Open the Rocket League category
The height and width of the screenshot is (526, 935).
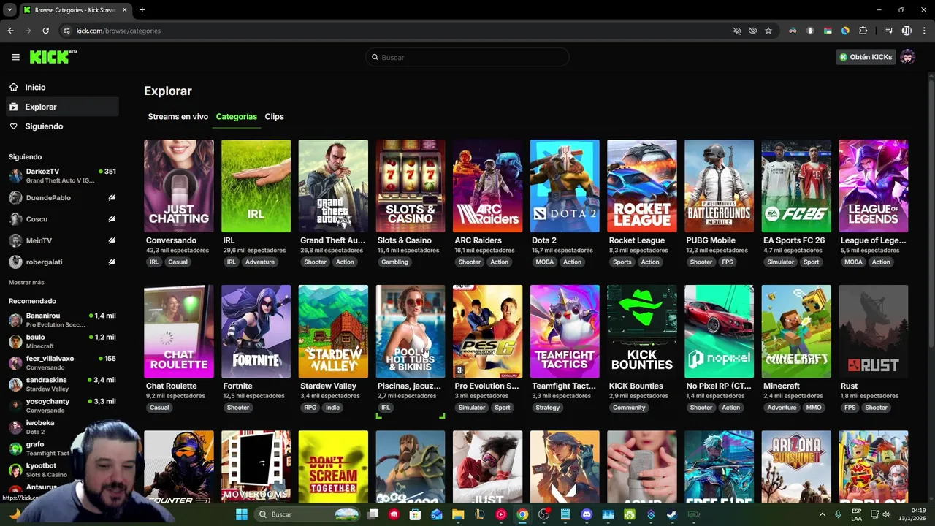(642, 186)
